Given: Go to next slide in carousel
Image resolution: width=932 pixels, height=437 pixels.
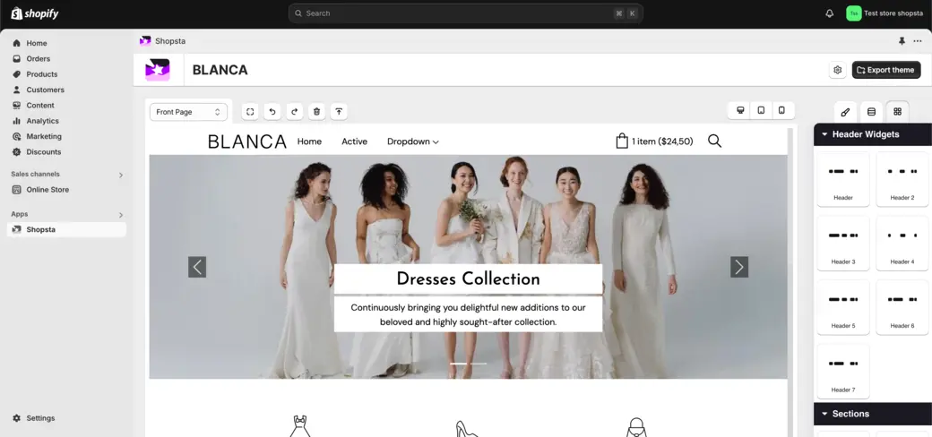Looking at the screenshot, I should point(738,267).
